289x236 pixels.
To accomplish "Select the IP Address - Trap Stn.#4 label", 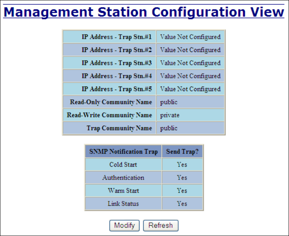I will 117,76.
